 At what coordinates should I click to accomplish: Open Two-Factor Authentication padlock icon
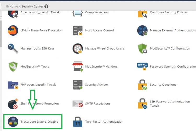click(78, 122)
